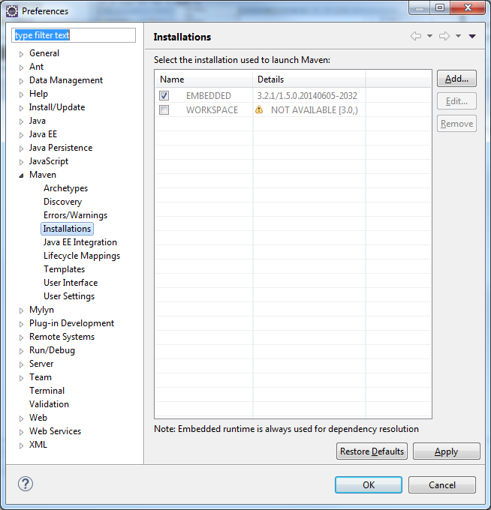Click the Restore Defaults button
The image size is (491, 510).
372,451
